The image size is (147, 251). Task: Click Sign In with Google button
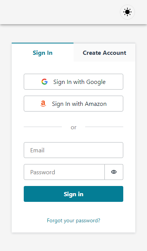73,82
